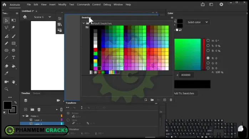Open the Solid color type dropdown
The height and width of the screenshot is (139, 249).
coord(198,22)
